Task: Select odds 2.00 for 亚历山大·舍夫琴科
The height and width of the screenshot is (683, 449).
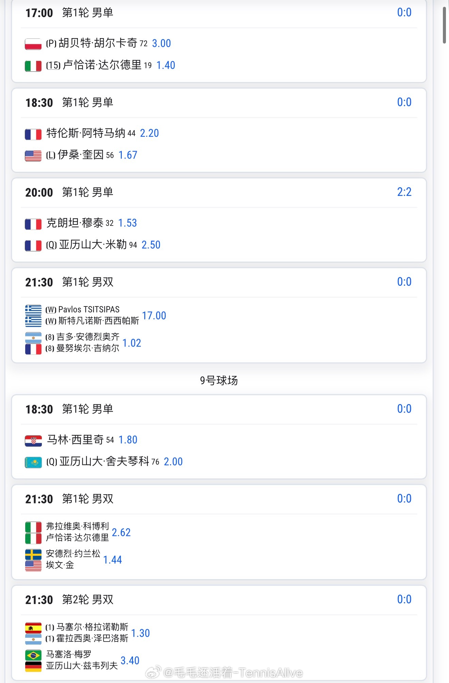Action: 173,462
